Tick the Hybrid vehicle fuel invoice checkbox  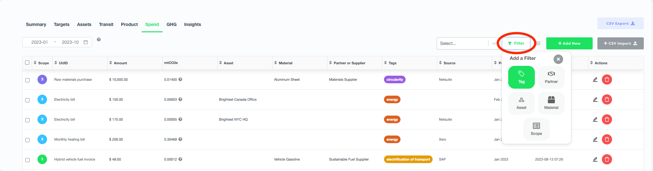click(x=27, y=160)
